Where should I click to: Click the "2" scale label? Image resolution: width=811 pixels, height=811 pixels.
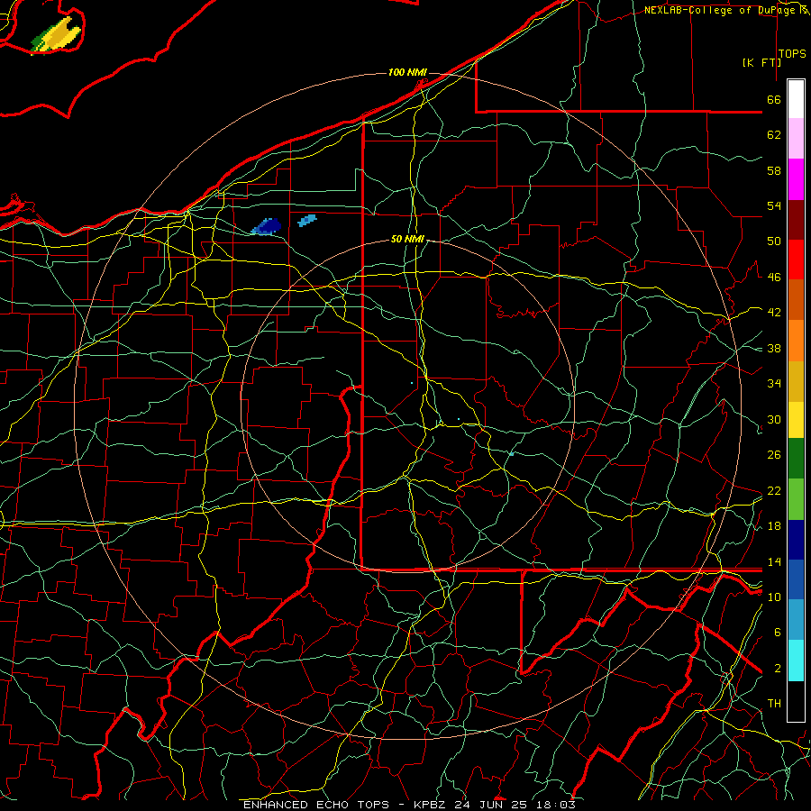(x=777, y=669)
